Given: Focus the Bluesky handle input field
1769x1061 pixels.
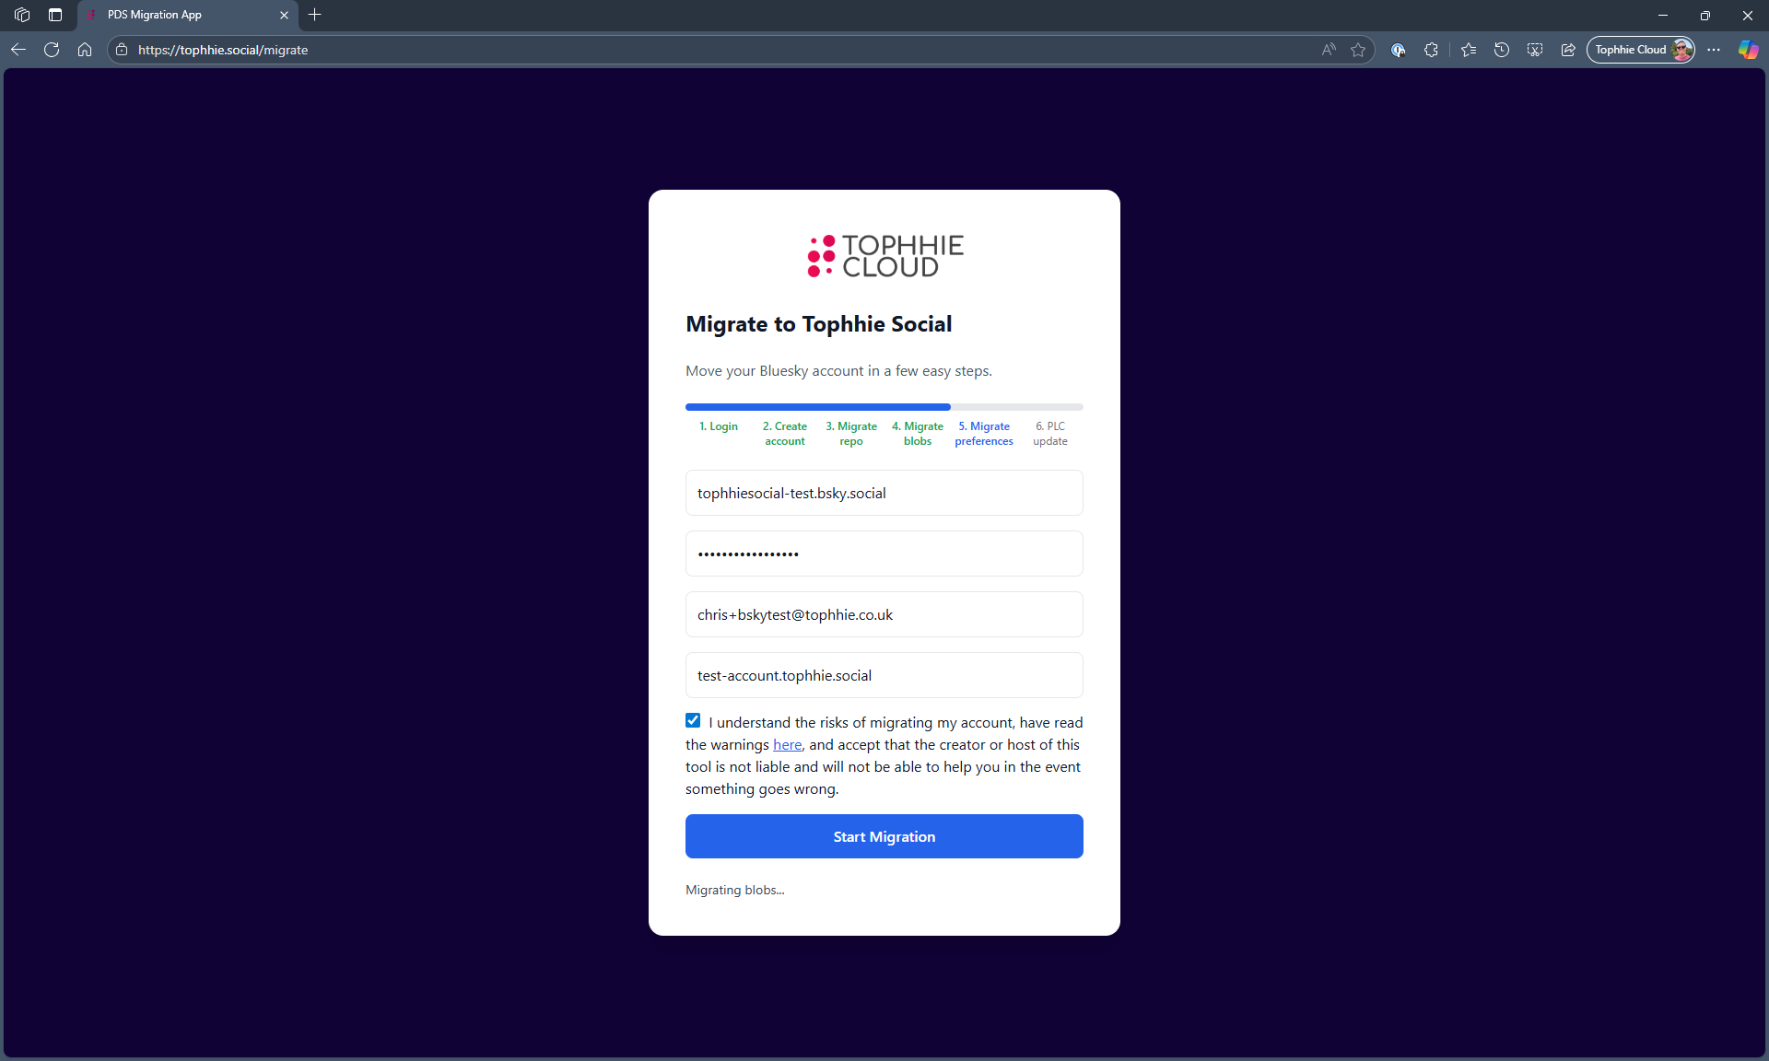Looking at the screenshot, I should [x=884, y=493].
